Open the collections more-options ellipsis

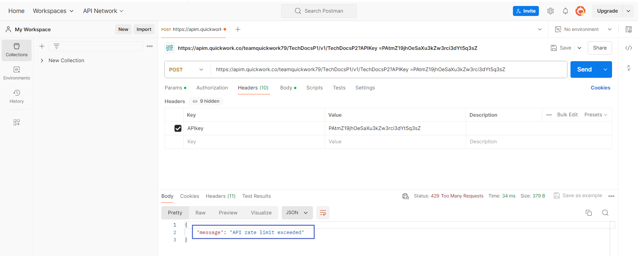click(x=150, y=46)
